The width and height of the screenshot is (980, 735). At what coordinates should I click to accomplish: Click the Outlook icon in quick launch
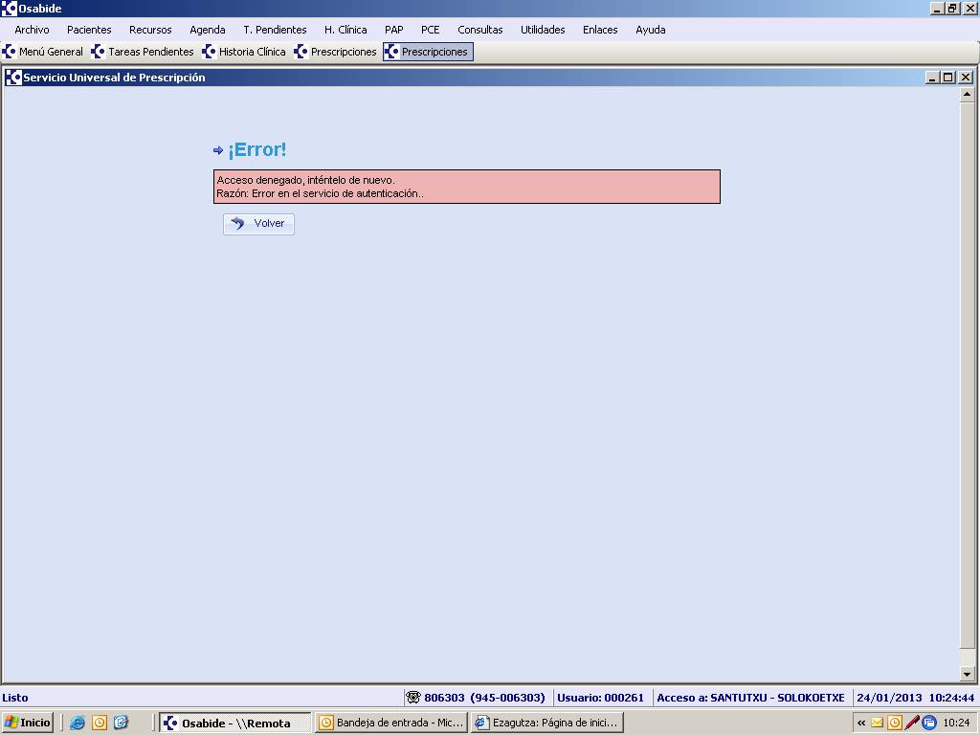click(x=100, y=723)
